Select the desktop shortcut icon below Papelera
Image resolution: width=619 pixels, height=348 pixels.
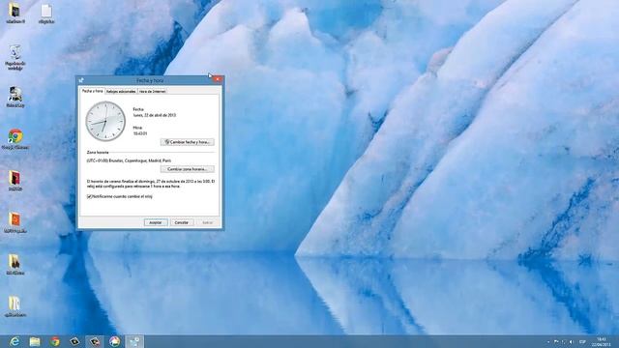click(15, 97)
